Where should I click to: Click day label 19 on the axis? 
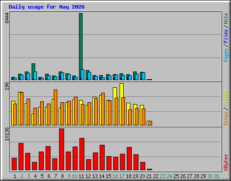[135, 176]
